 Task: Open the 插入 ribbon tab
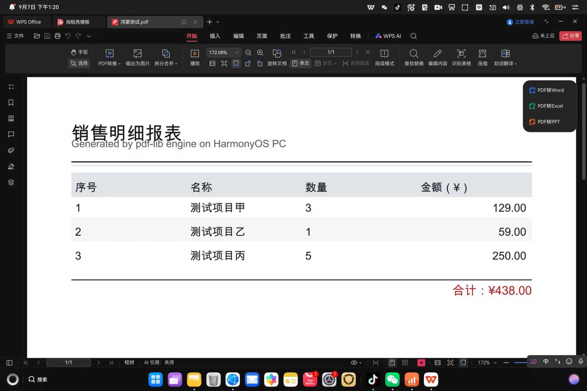coord(215,36)
